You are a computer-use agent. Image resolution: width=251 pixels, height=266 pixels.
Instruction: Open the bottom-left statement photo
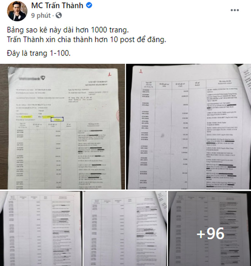(x=41, y=228)
